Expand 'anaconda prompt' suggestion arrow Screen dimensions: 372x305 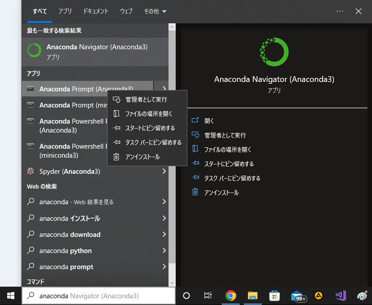[164, 266]
